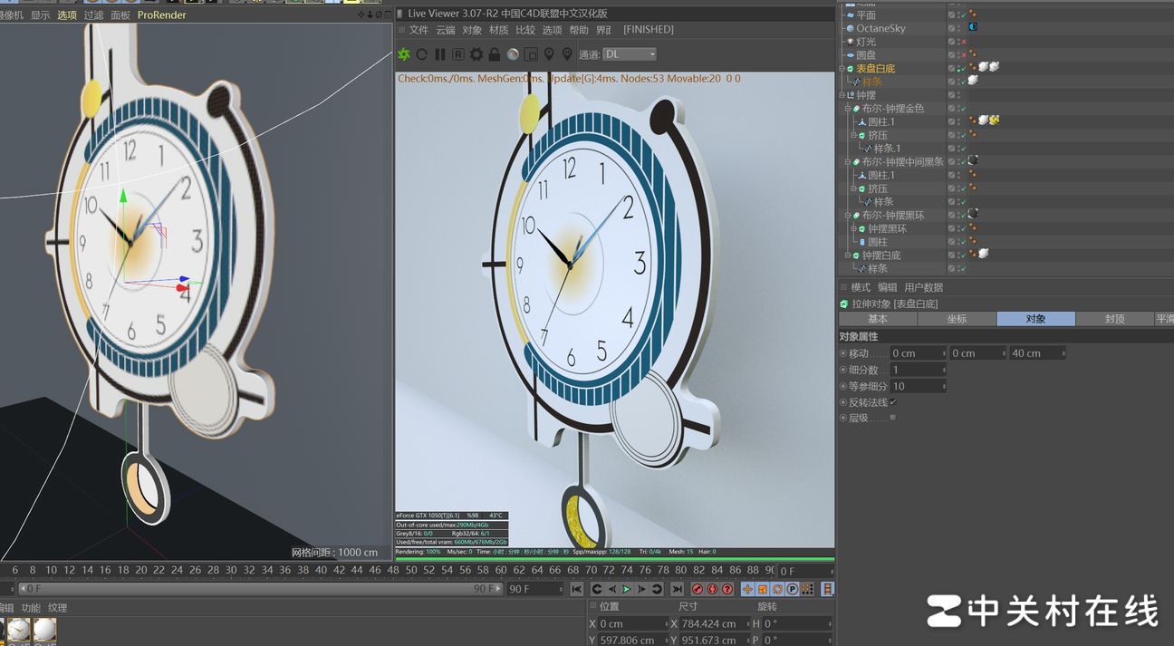Viewport: 1174px width, 646px height.
Task: Toggle the Live Viewer camera lock icon
Action: (x=495, y=54)
